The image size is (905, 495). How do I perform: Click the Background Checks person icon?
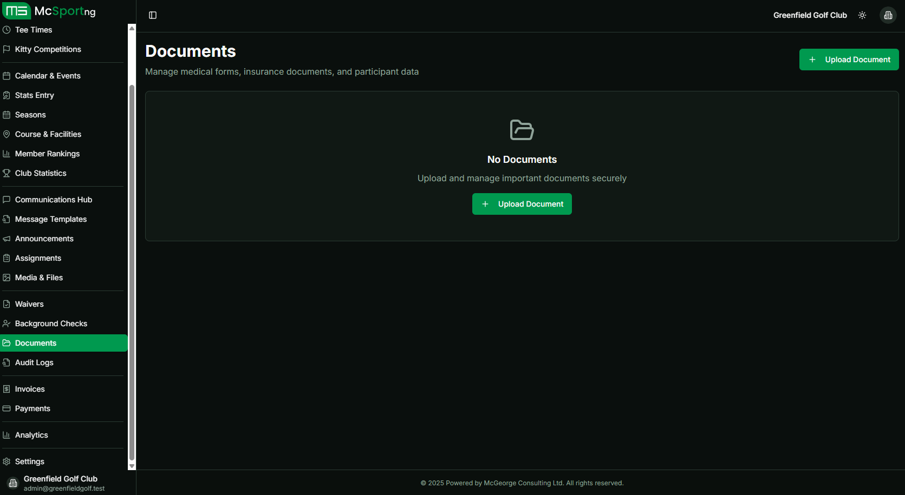pyautogui.click(x=6, y=324)
